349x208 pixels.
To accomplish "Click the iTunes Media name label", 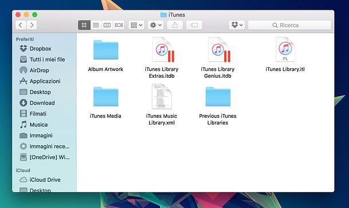I will coord(105,116).
